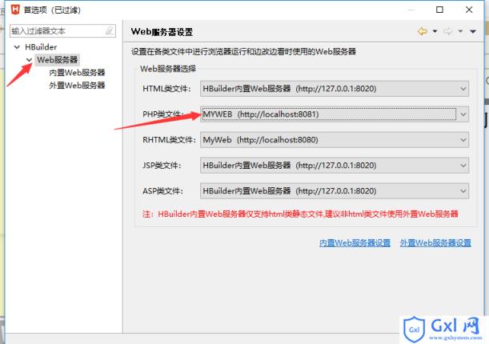
Task: Open the RHTML类文件 server dropdown
Action: point(463,140)
